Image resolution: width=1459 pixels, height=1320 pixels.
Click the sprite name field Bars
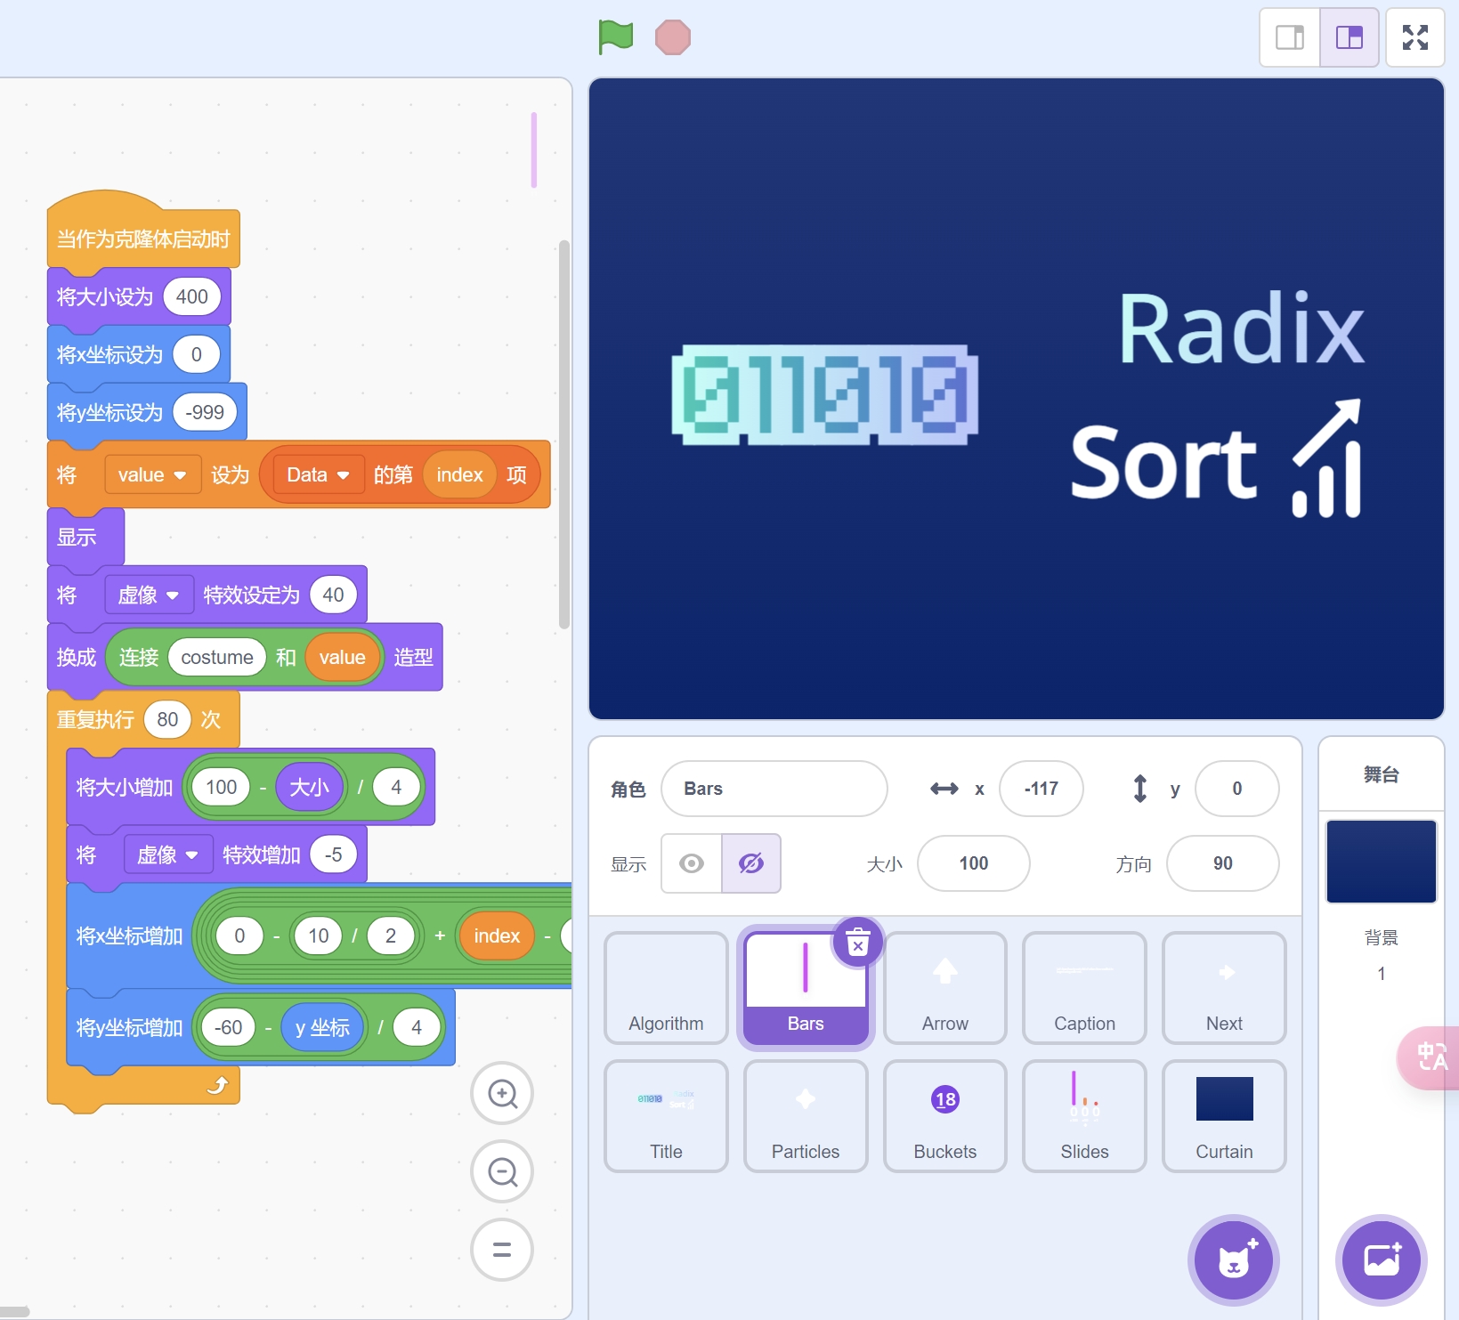pos(774,789)
